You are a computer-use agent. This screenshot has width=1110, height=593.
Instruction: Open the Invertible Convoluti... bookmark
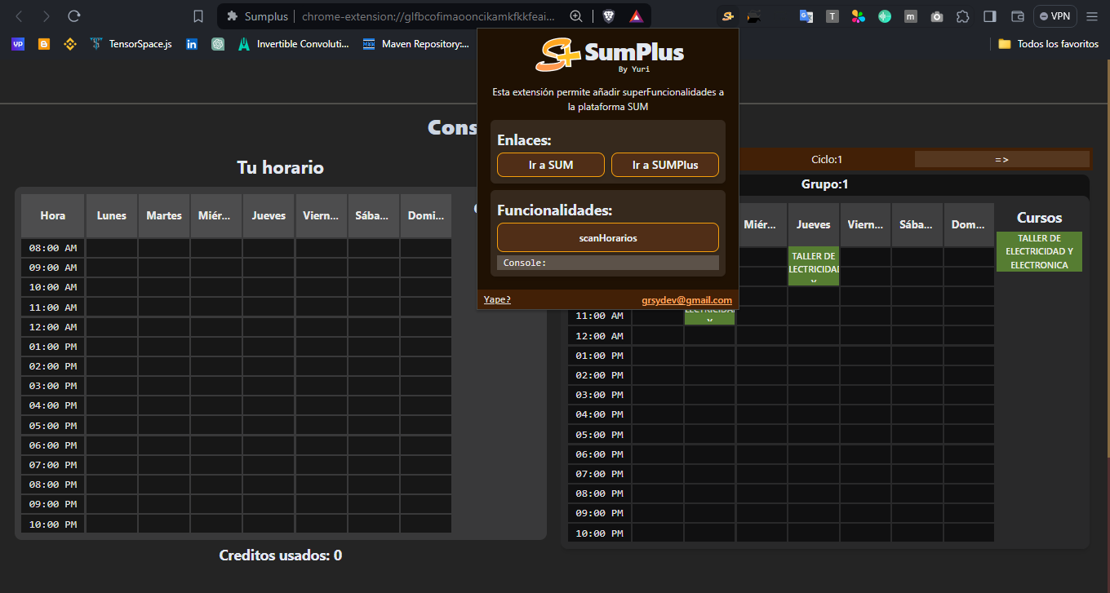(x=294, y=44)
